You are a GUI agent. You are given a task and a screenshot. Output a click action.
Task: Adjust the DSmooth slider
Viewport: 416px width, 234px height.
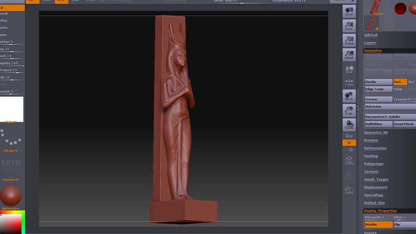tap(379, 218)
